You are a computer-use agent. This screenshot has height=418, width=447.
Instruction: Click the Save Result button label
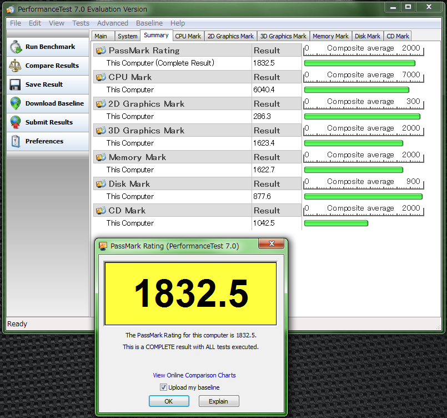(x=44, y=84)
